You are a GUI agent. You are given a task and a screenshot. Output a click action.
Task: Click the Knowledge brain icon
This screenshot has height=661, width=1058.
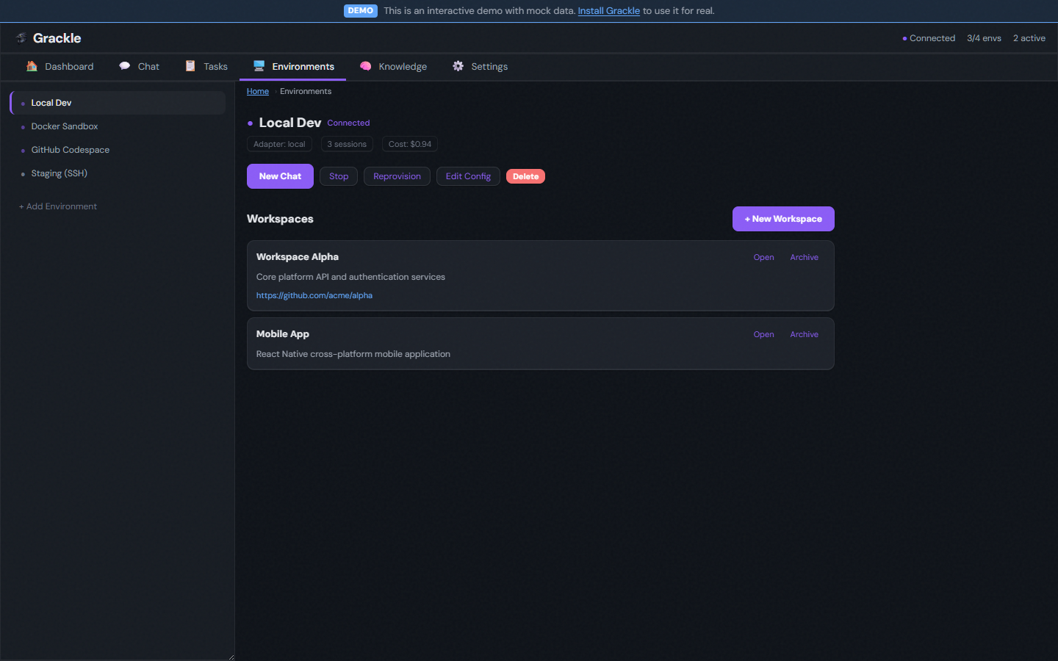366,66
